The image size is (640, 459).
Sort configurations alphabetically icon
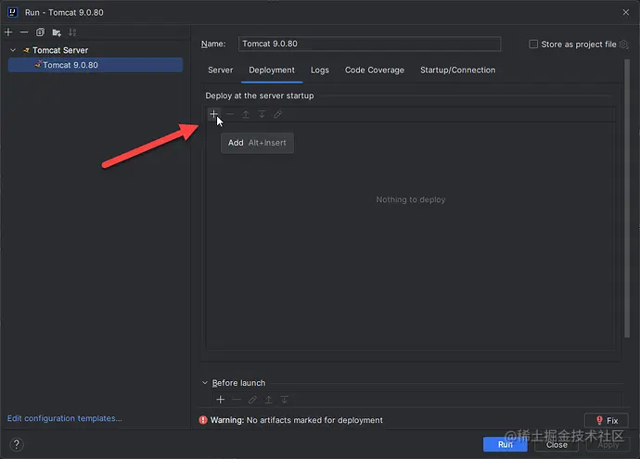tap(72, 32)
